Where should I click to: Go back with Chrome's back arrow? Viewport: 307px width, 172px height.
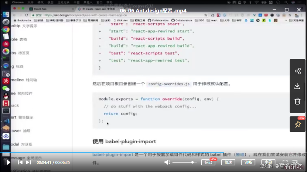[x=15, y=15]
